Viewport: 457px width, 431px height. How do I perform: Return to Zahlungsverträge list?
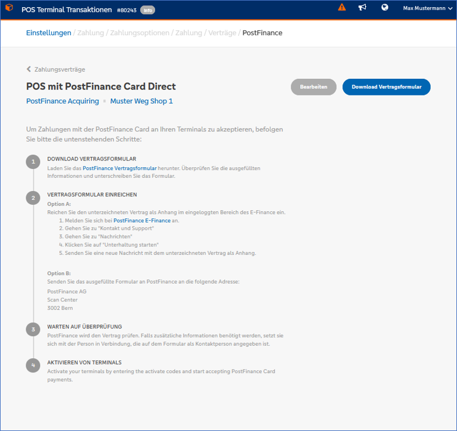(x=60, y=69)
